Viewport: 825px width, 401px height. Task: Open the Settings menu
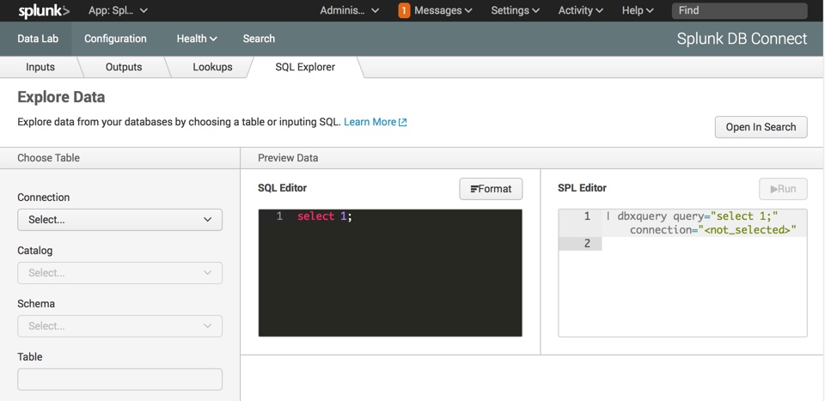pyautogui.click(x=515, y=10)
